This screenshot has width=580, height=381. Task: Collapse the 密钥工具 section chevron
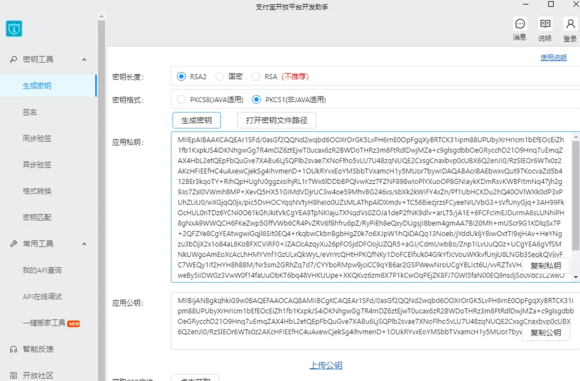84,60
